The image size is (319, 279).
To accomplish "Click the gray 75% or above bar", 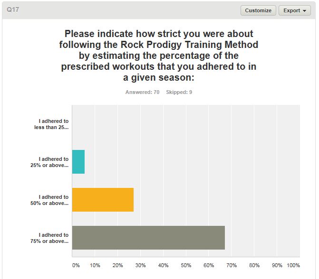I will (x=148, y=238).
